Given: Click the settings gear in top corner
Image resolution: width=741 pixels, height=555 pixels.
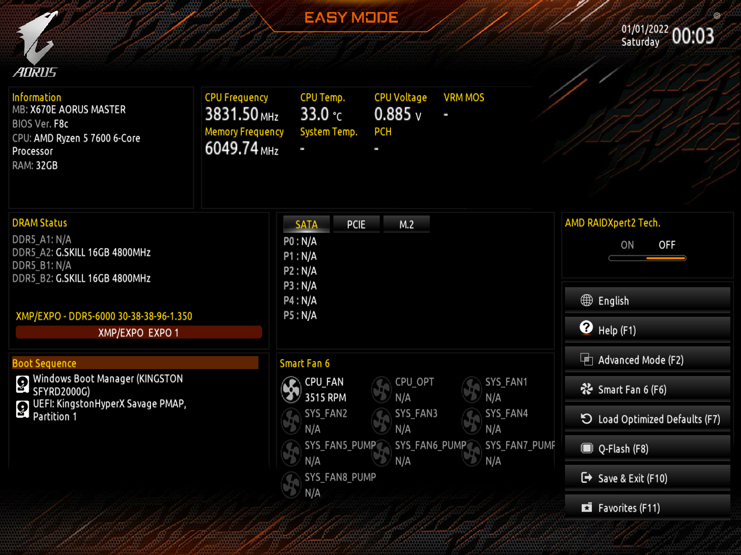Looking at the screenshot, I should click(x=716, y=16).
